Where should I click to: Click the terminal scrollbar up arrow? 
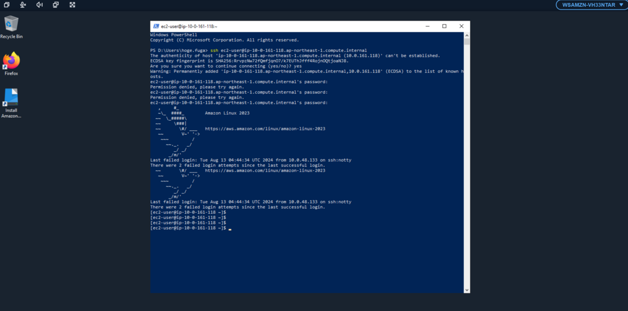(467, 34)
